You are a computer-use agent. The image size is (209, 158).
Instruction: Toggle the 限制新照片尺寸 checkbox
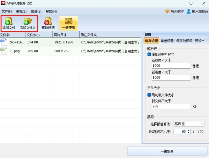[x=149, y=54]
